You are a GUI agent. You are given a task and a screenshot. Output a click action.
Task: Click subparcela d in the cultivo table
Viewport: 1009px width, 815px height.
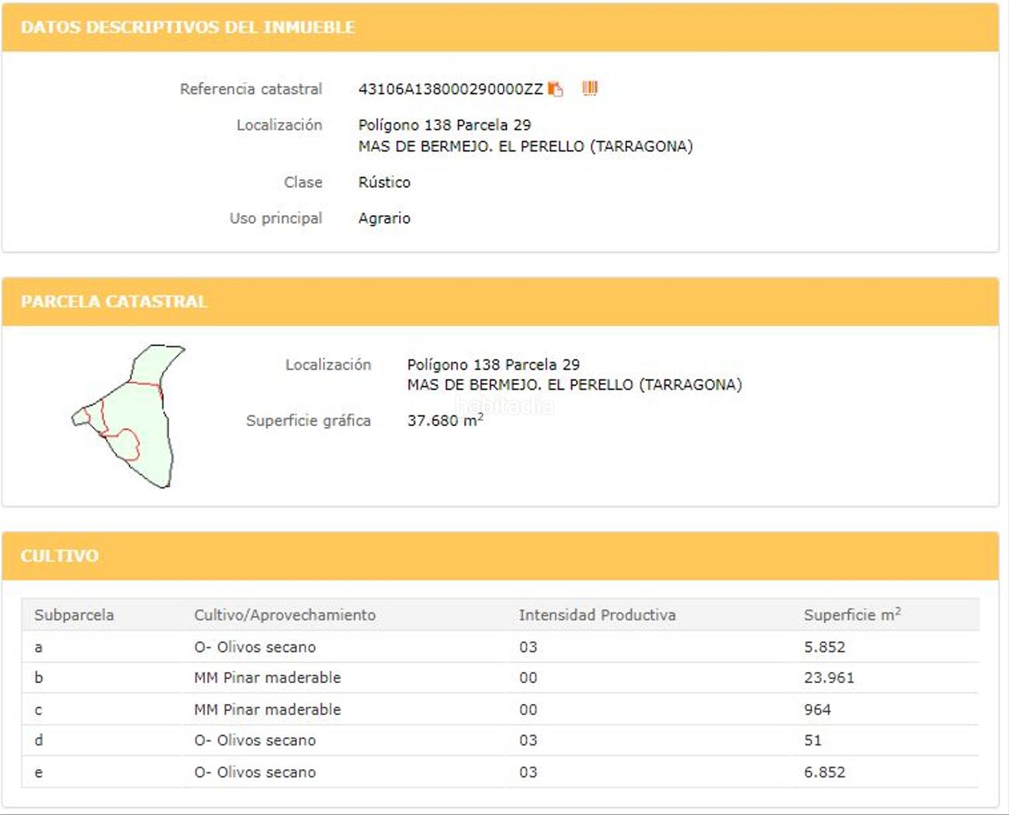pyautogui.click(x=39, y=740)
